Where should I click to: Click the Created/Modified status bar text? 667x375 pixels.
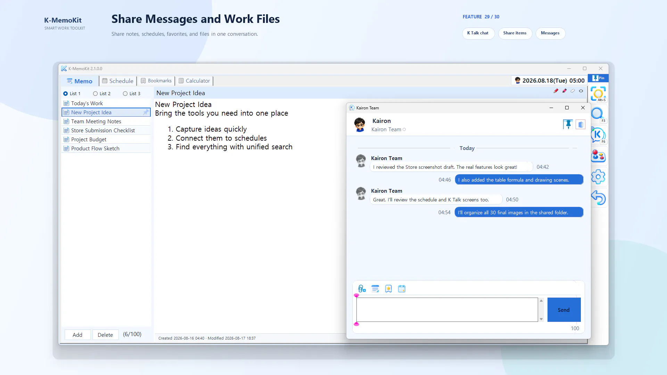[207, 338]
